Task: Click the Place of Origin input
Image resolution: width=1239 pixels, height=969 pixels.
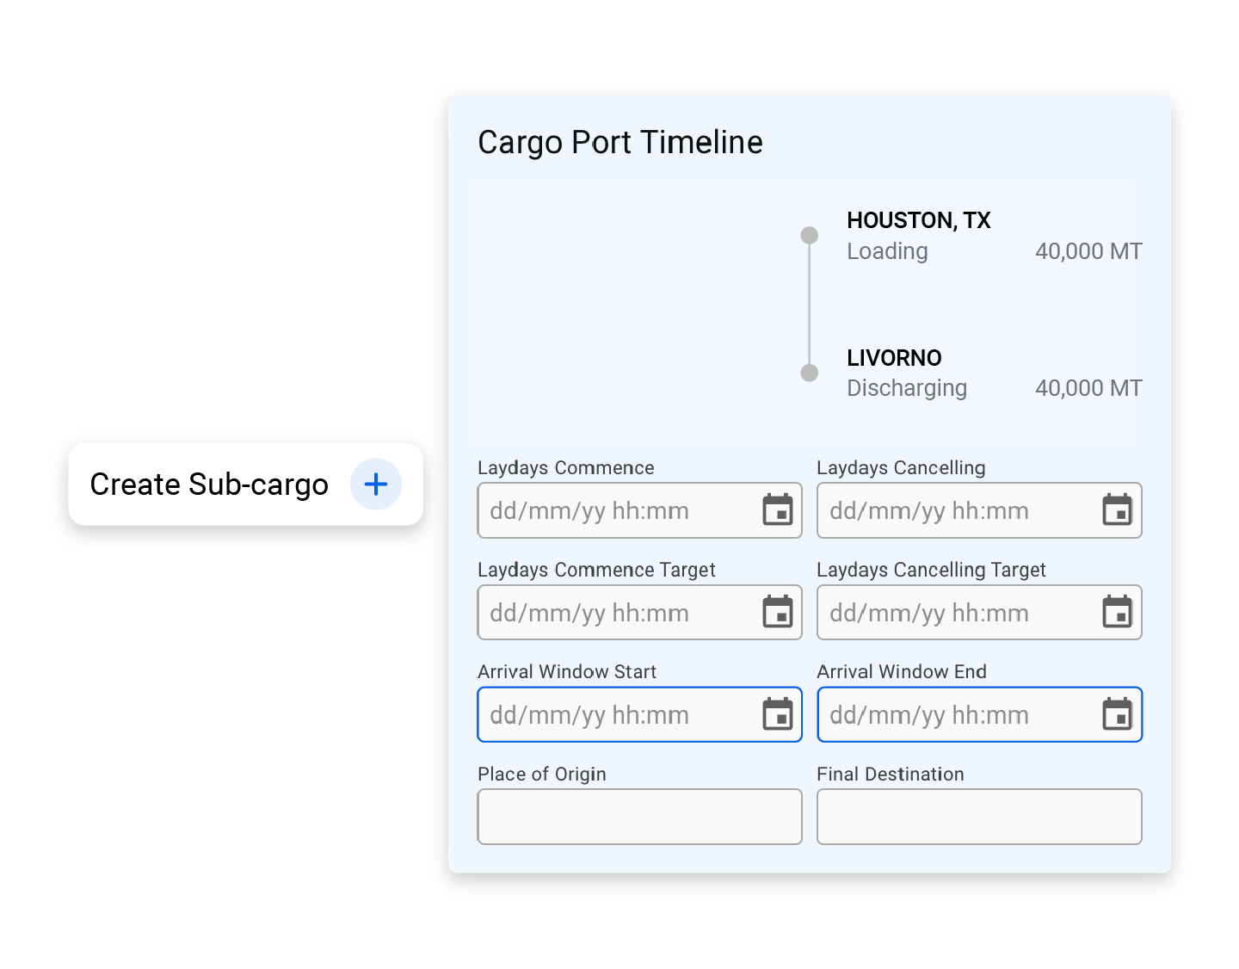Action: pos(639,817)
